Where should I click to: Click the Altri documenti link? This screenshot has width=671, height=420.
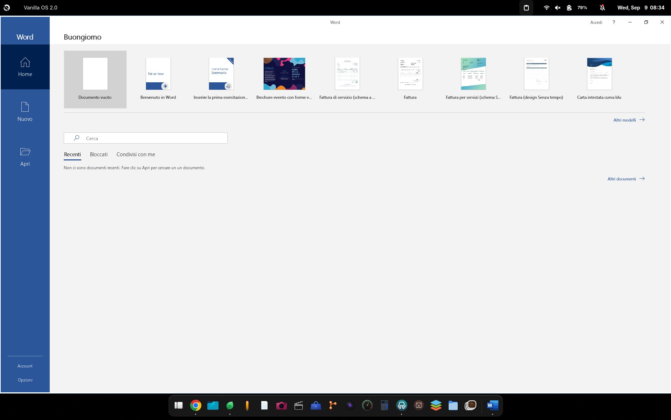(x=626, y=179)
